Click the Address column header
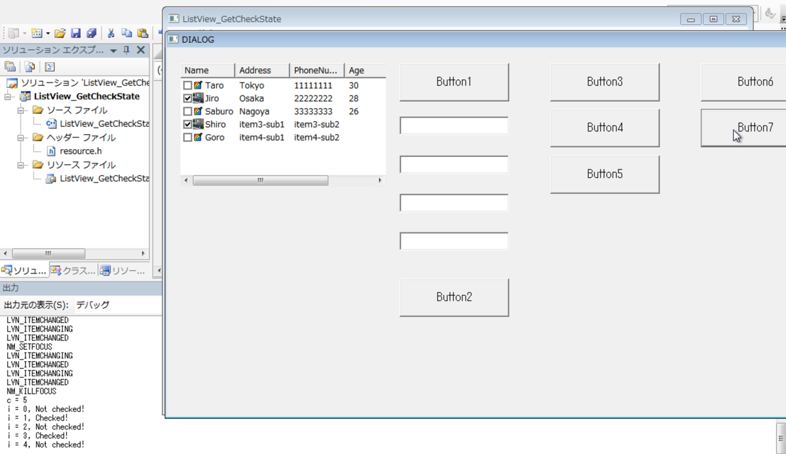This screenshot has width=786, height=454. pyautogui.click(x=262, y=70)
